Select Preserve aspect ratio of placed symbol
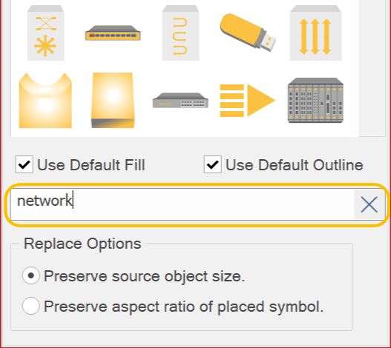This screenshot has width=391, height=348. (x=31, y=306)
